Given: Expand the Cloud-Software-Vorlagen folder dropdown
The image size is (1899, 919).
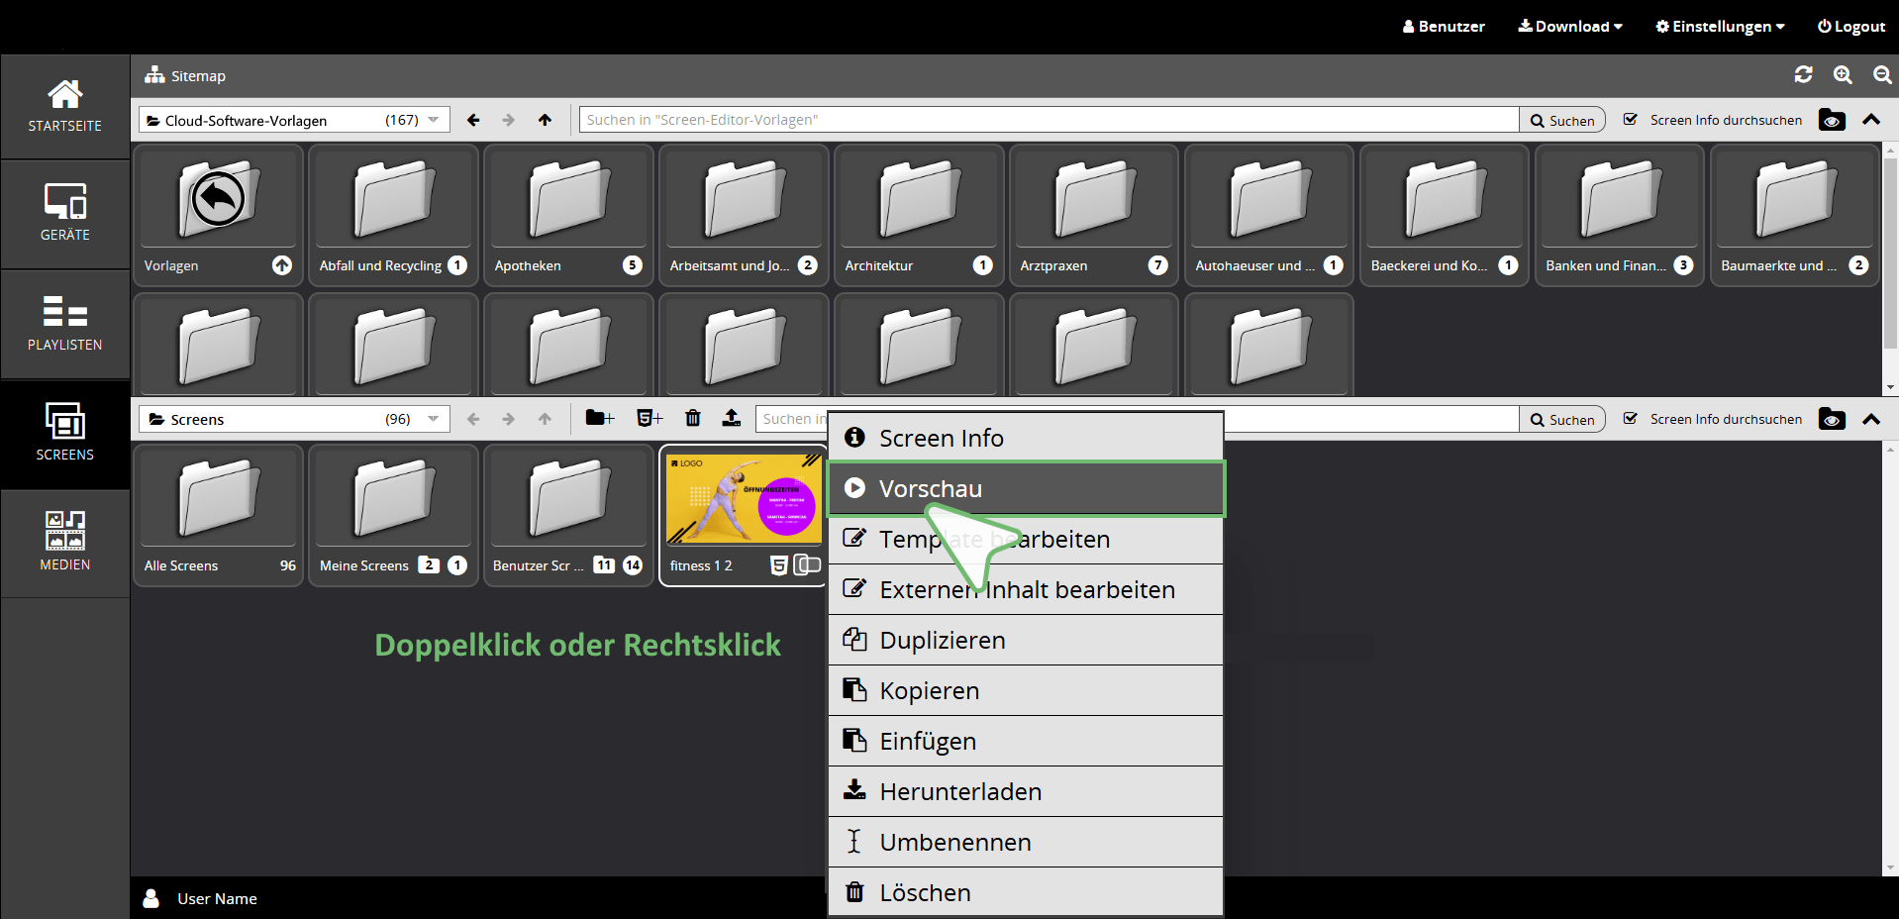Looking at the screenshot, I should click(433, 120).
